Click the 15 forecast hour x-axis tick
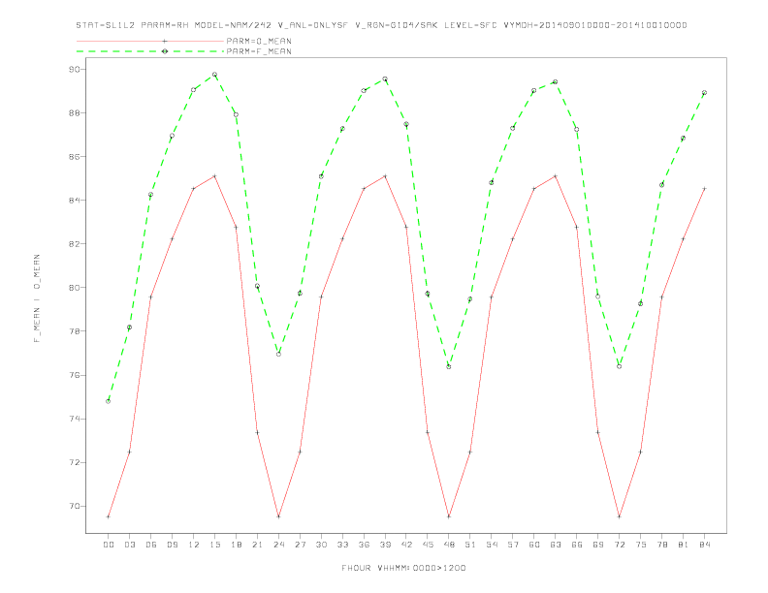The image size is (768, 593). 214,545
